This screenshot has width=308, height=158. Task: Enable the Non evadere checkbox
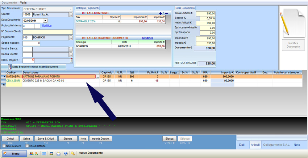(4, 146)
